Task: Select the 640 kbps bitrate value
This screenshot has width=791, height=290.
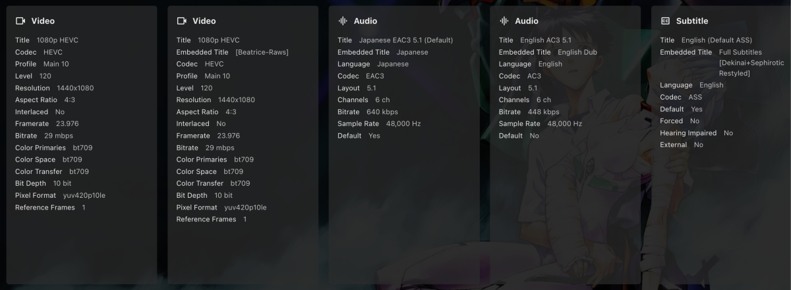Action: point(382,112)
